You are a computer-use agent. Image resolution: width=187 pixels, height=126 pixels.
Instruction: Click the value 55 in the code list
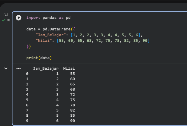click(x=61, y=41)
